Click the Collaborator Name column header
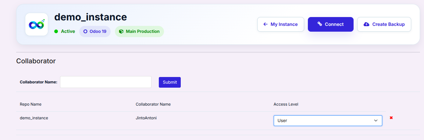This screenshot has height=140, width=424. coord(153,104)
